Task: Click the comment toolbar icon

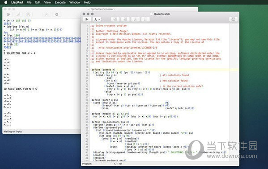Action: (136, 19)
